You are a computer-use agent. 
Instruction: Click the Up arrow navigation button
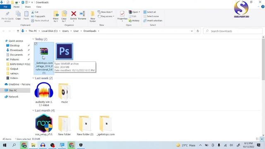click(18, 31)
